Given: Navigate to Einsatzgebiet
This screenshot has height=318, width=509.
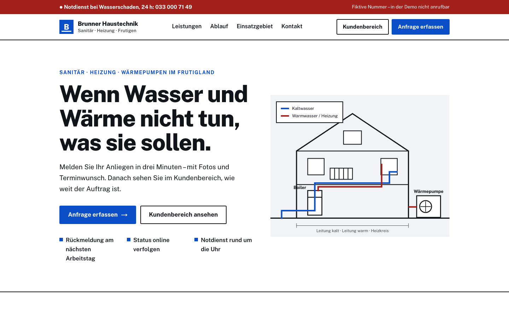Looking at the screenshot, I should click(x=255, y=26).
